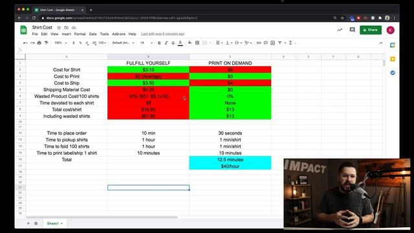Toggle strikethrough formatting
This screenshot has width=414, height=233.
[173, 43]
